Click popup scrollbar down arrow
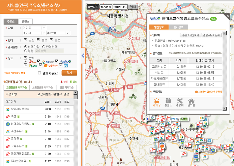The image size is (234, 166). tap(225, 109)
